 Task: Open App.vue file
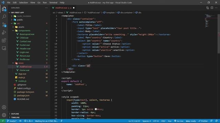(22, 74)
